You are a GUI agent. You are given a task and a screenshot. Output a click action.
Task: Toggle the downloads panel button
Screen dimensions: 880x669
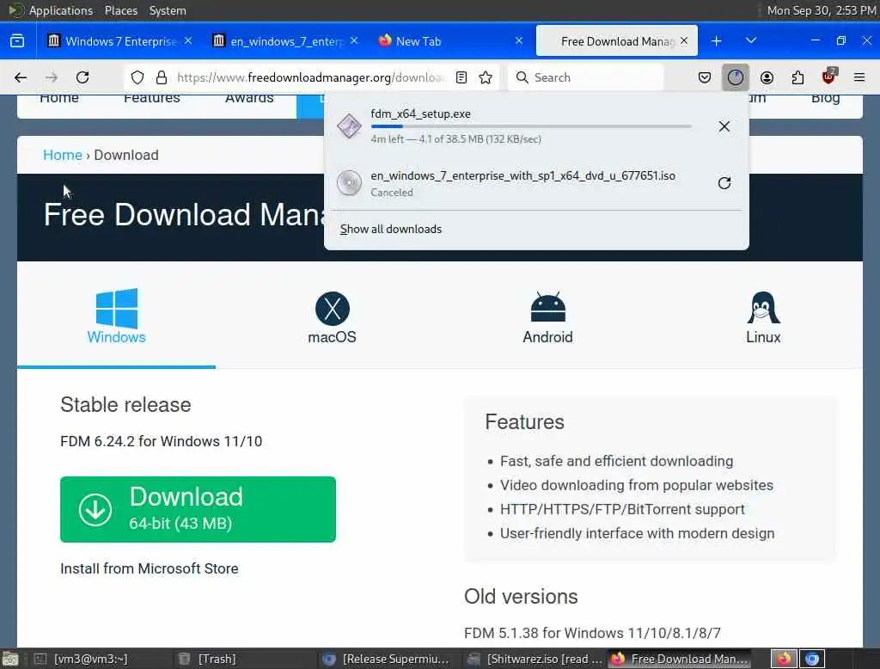pos(736,77)
